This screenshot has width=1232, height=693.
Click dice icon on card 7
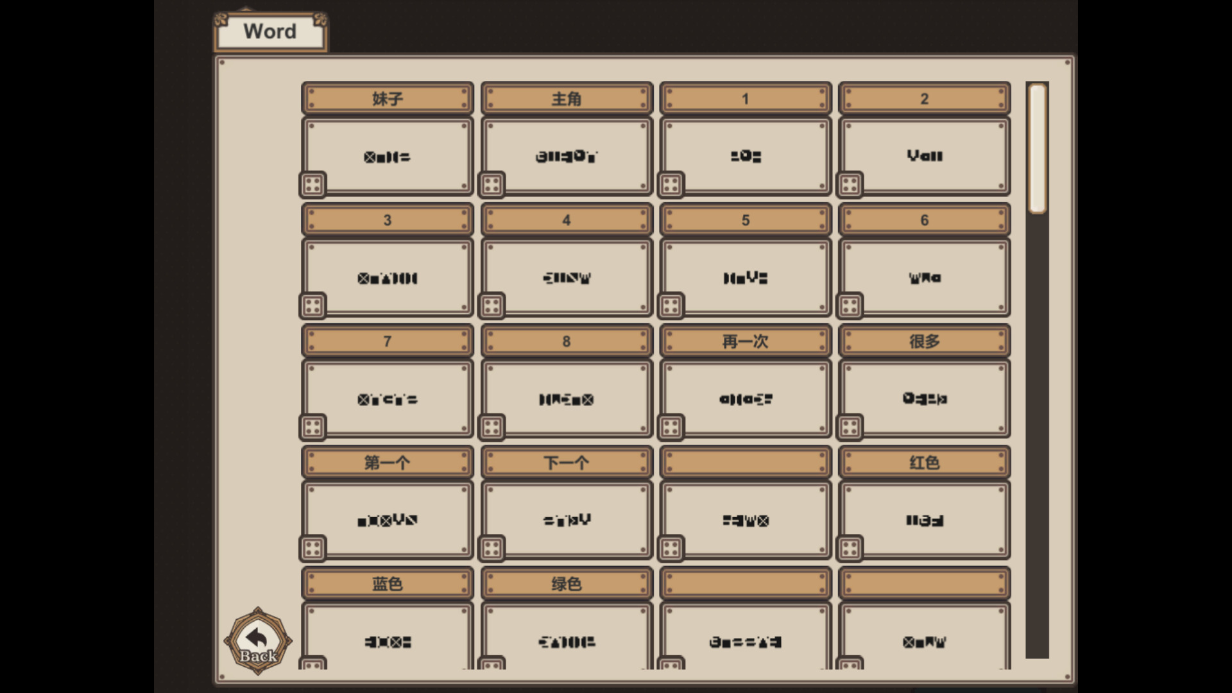coord(312,427)
